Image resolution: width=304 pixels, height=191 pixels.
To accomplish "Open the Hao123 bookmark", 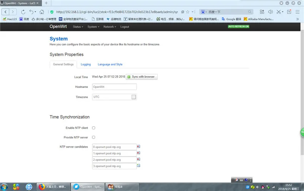I will 10,19.
